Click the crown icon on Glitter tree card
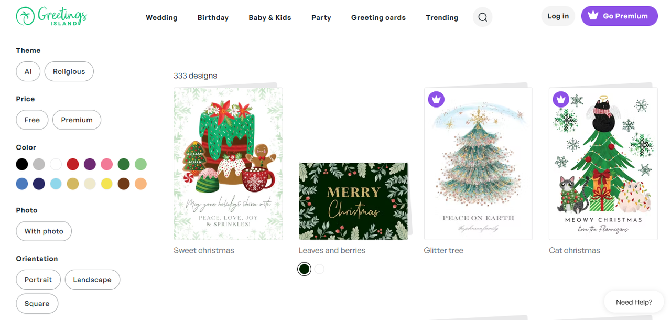671x320 pixels. pyautogui.click(x=436, y=99)
